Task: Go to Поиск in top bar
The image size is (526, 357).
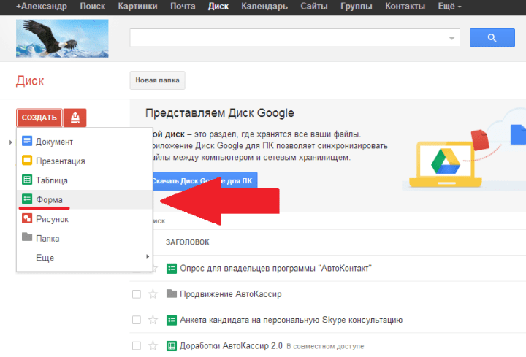Action: tap(93, 7)
